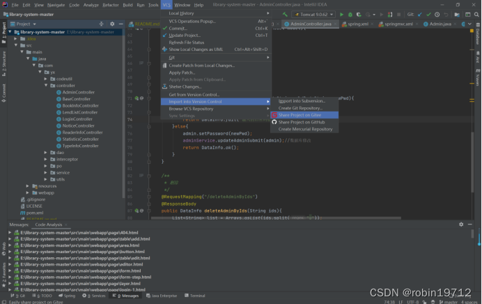Open Java Enterprise tool window
The height and width of the screenshot is (304, 482).
[162, 296]
